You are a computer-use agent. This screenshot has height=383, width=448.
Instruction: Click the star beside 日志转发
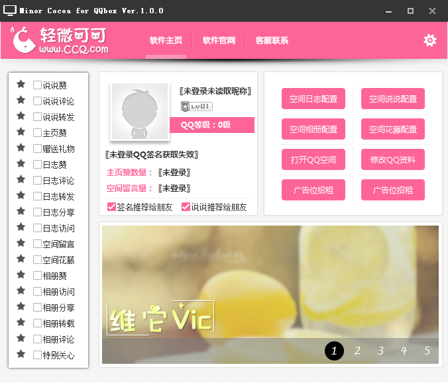click(21, 195)
